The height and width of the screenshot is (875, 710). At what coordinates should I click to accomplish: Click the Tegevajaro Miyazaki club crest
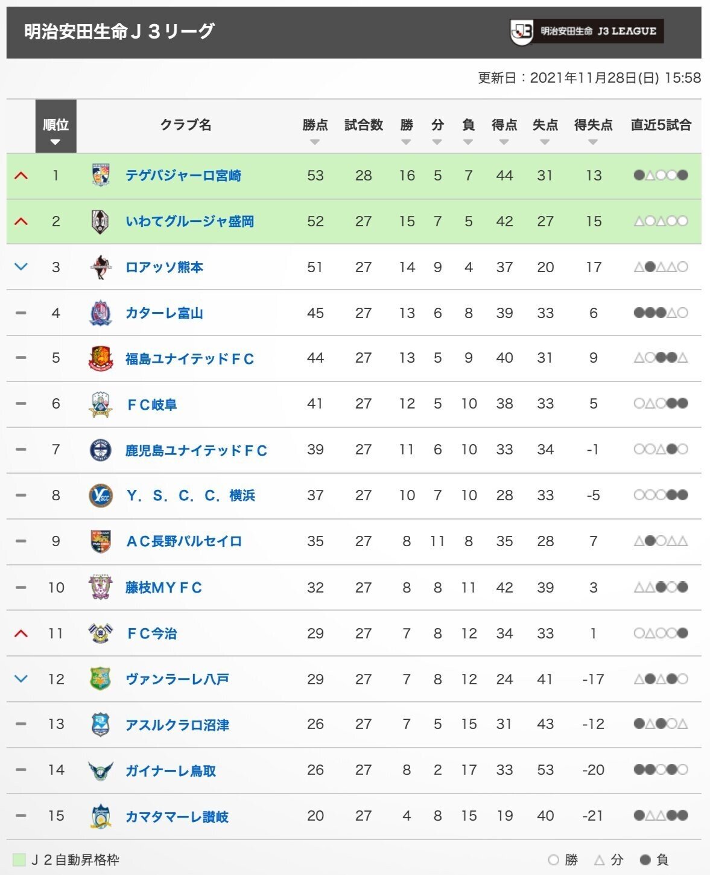click(101, 176)
